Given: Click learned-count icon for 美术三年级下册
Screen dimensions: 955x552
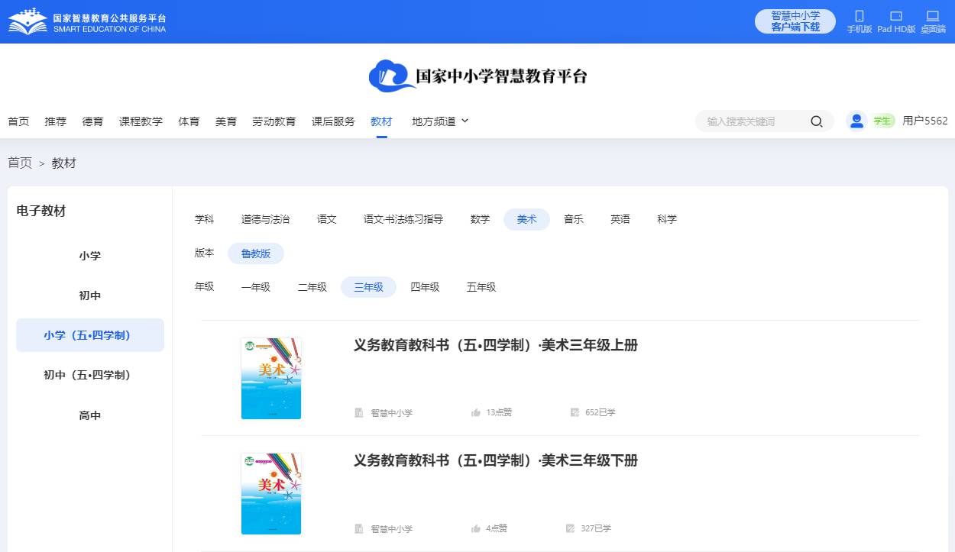Looking at the screenshot, I should (570, 528).
